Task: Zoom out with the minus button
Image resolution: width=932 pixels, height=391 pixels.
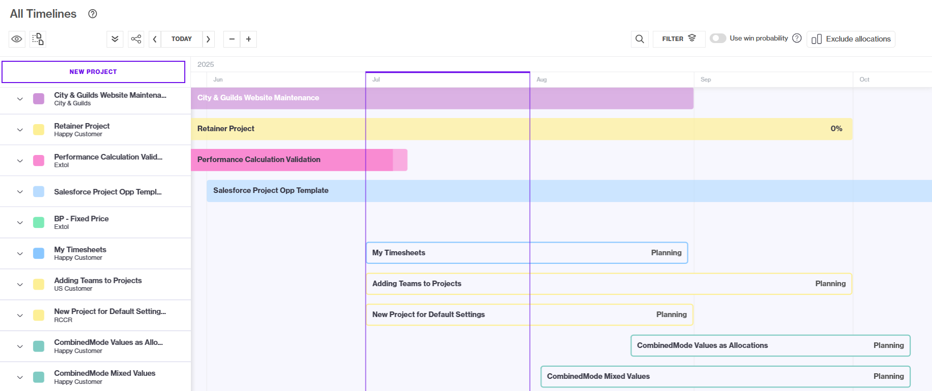Action: pyautogui.click(x=231, y=39)
